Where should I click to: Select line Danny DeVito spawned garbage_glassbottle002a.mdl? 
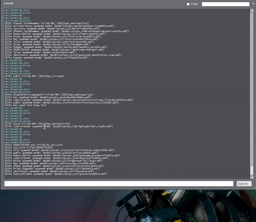[62, 156]
